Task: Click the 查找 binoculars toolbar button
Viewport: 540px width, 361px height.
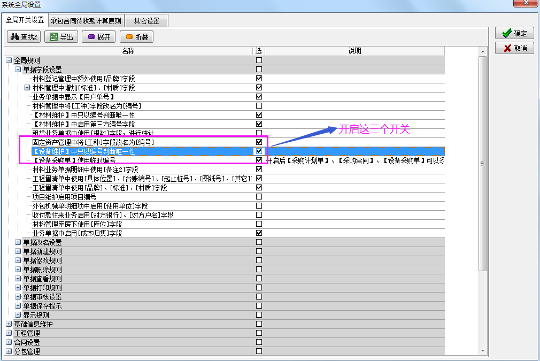Action: click(x=24, y=37)
